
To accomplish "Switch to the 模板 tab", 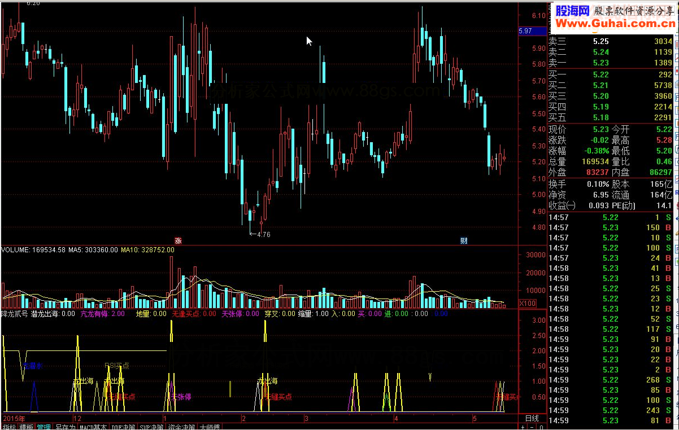I will coord(27,427).
